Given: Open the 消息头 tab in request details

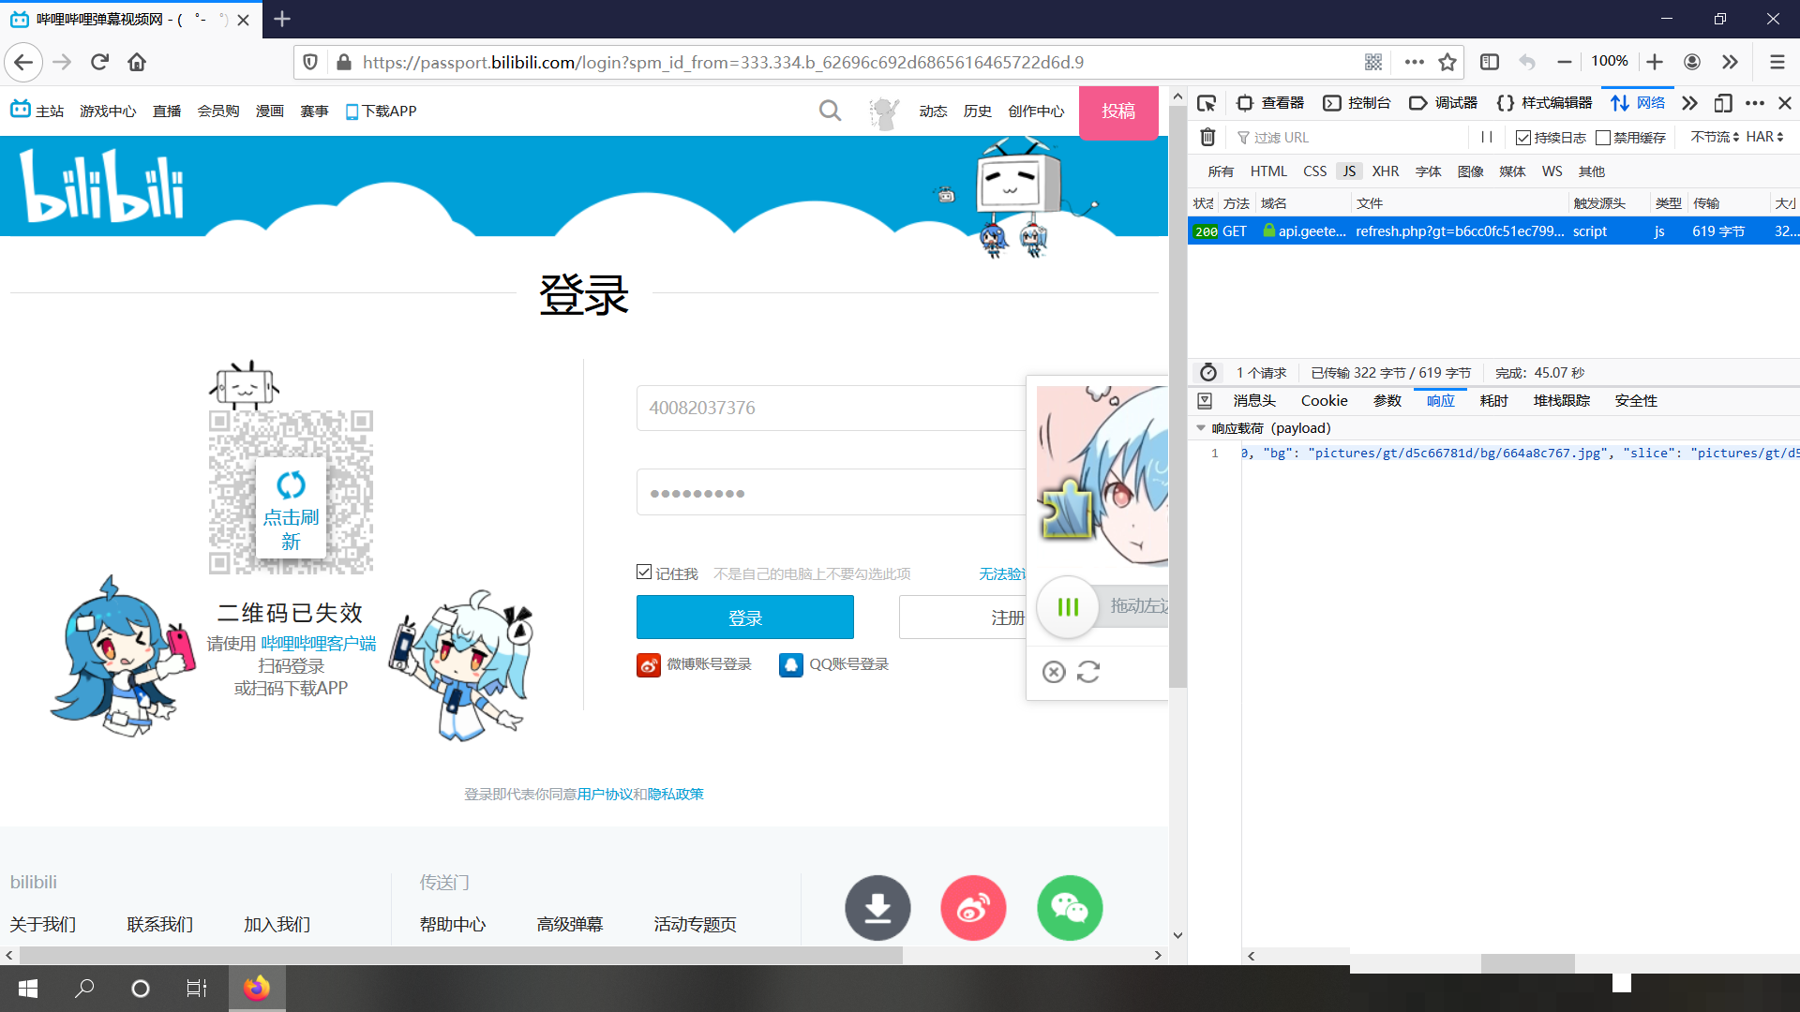Looking at the screenshot, I should pos(1254,401).
